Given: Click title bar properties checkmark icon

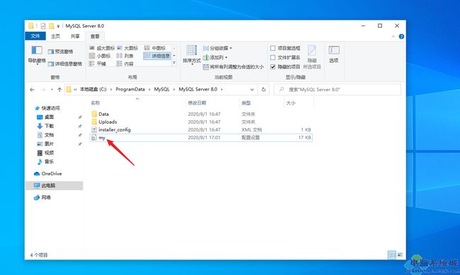Looking at the screenshot, I should (43, 25).
